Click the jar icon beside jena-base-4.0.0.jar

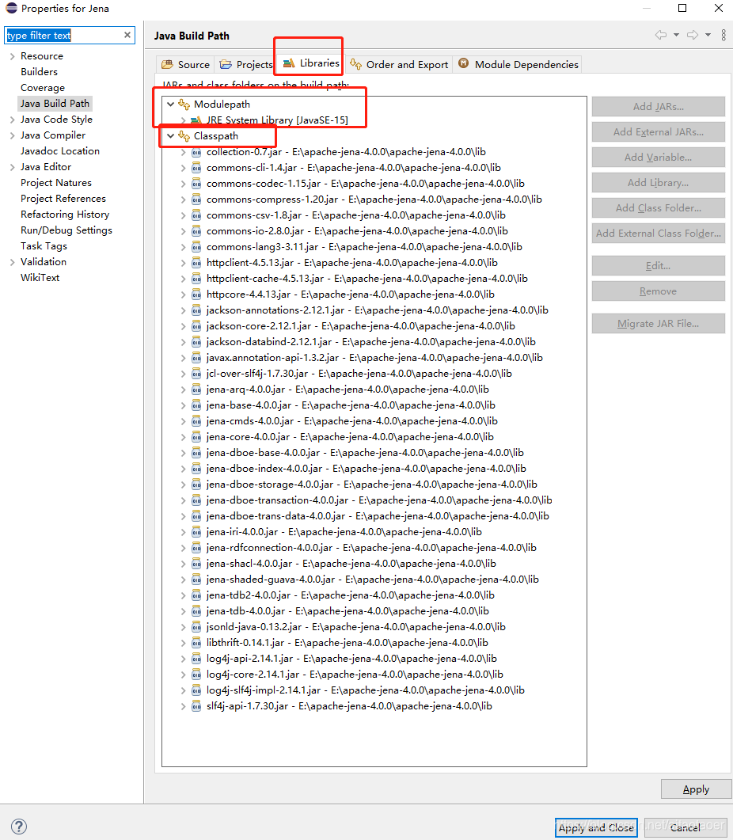[196, 405]
